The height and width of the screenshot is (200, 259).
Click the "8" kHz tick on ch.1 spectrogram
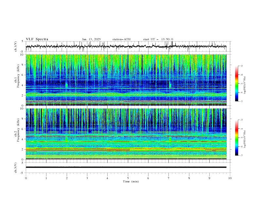pyautogui.click(x=23, y=65)
